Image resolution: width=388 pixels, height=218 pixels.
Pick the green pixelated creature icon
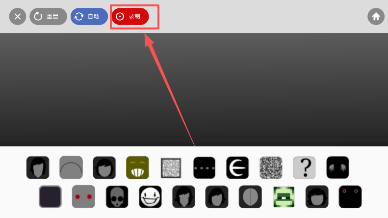[x=284, y=197]
